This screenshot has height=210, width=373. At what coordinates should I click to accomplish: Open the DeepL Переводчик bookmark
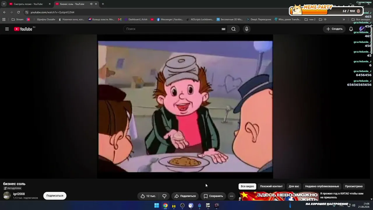point(258,20)
